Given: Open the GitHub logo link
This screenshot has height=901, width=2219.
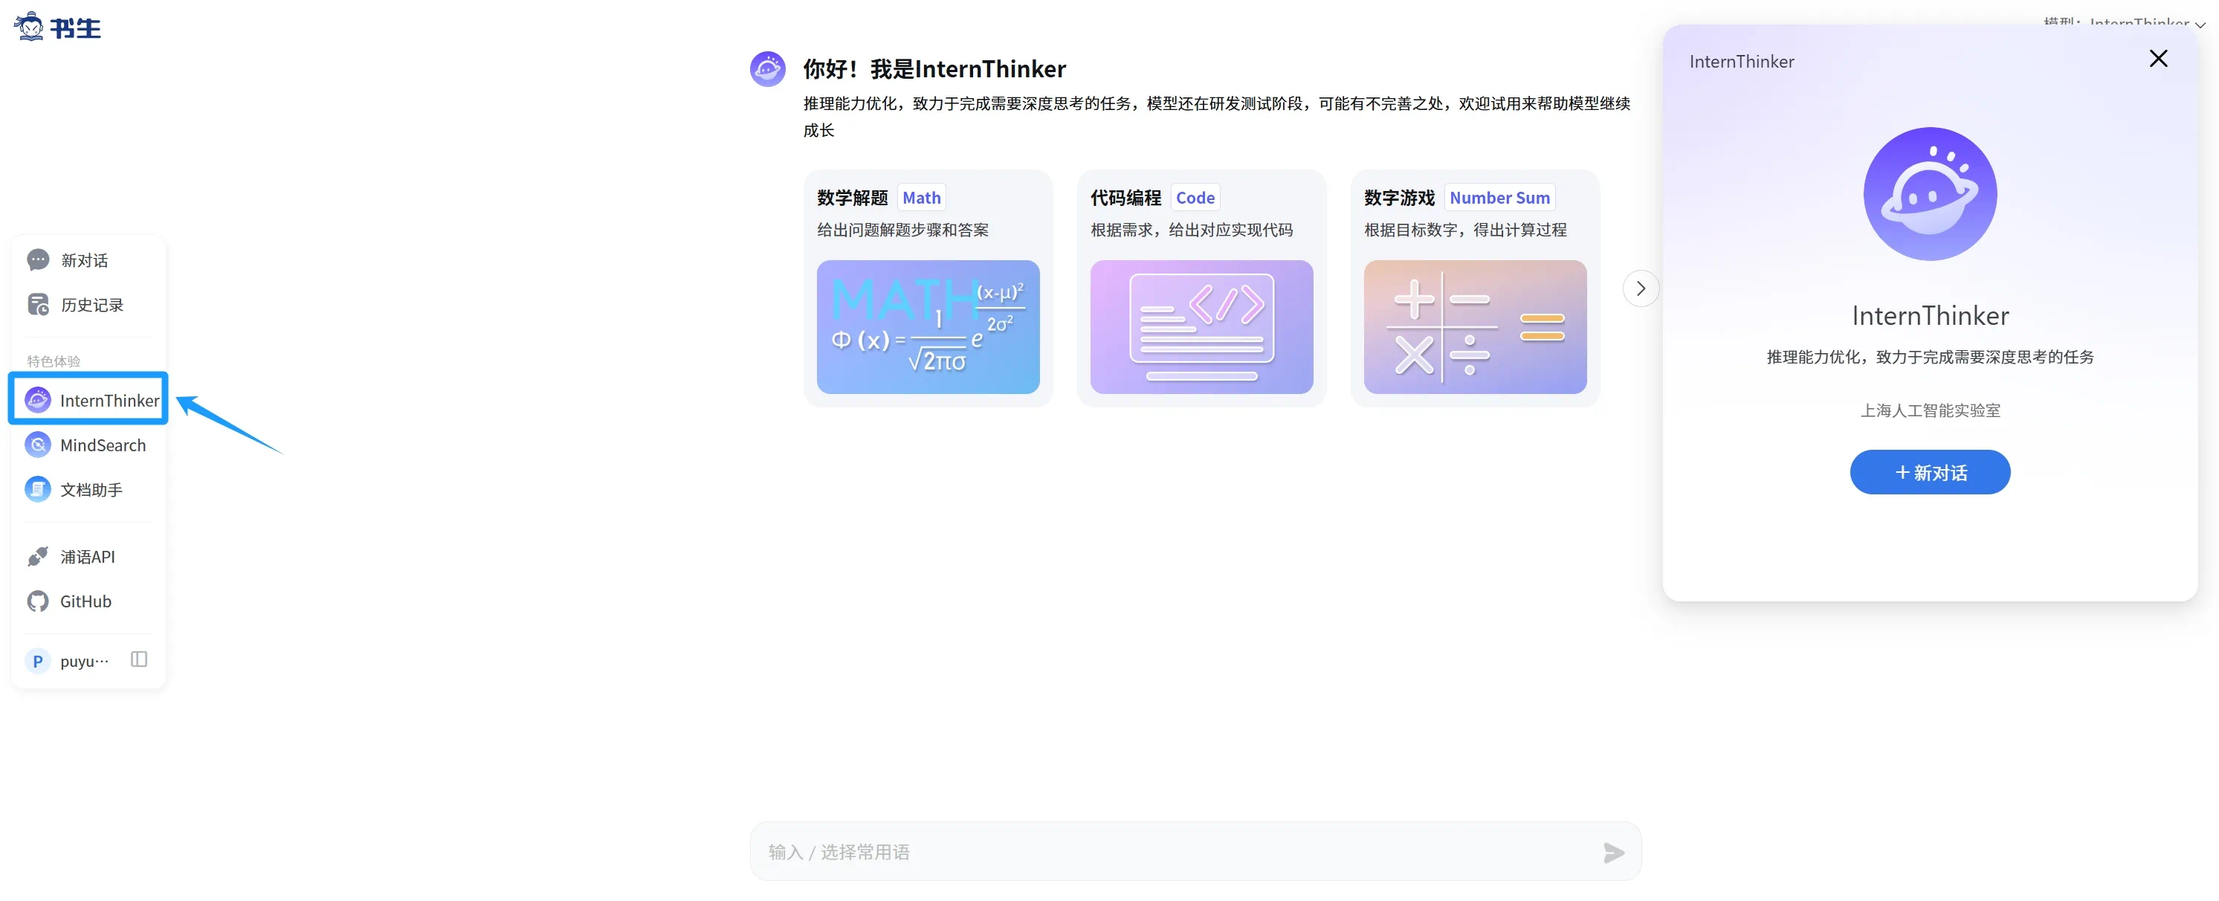Looking at the screenshot, I should (38, 601).
